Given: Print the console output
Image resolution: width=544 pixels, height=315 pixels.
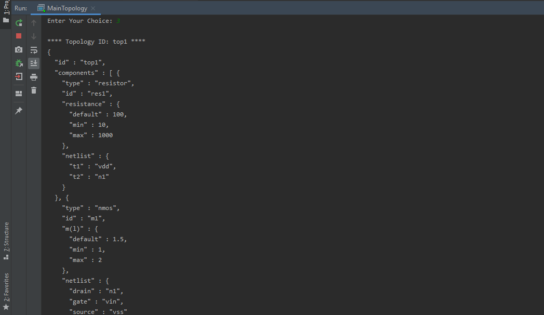Looking at the screenshot, I should 34,76.
